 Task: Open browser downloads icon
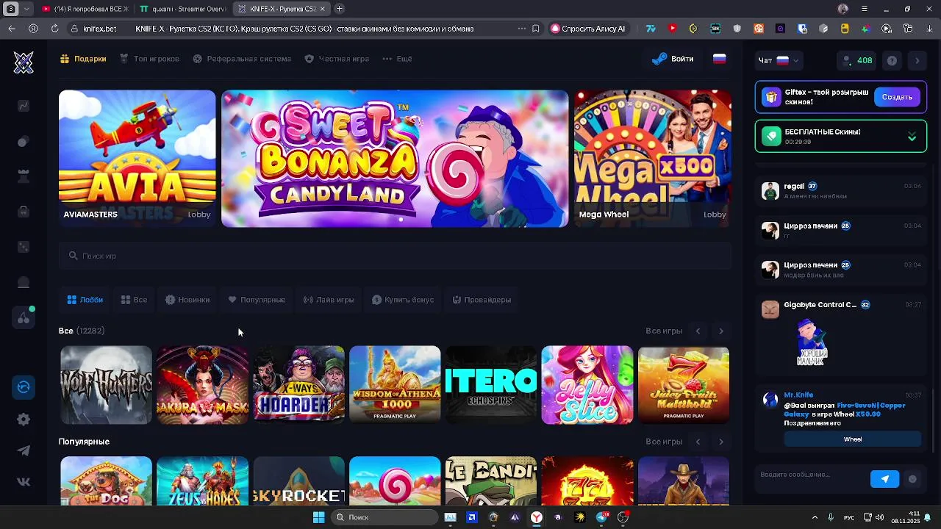point(929,29)
